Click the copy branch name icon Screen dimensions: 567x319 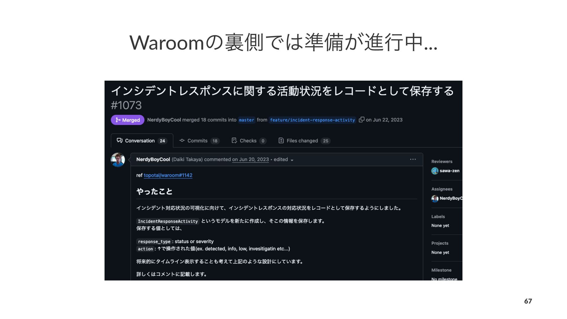point(361,120)
